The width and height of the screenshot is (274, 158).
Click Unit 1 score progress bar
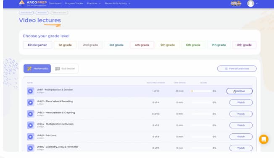(x=201, y=91)
